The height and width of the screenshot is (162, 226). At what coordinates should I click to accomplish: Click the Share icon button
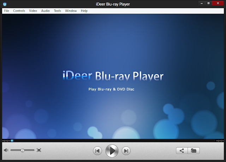pos(182,151)
